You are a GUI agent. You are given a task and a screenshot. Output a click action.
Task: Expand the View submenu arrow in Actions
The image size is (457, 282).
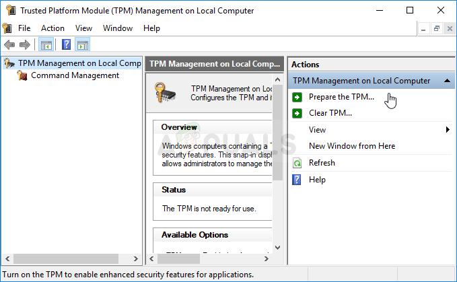point(448,130)
